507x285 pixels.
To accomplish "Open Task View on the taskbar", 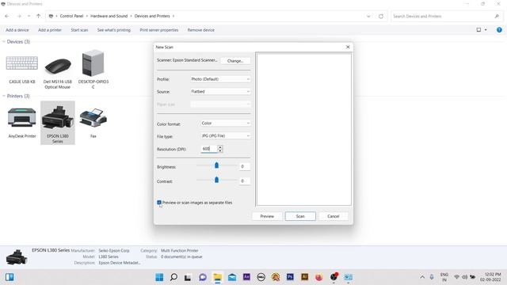I will point(188,277).
